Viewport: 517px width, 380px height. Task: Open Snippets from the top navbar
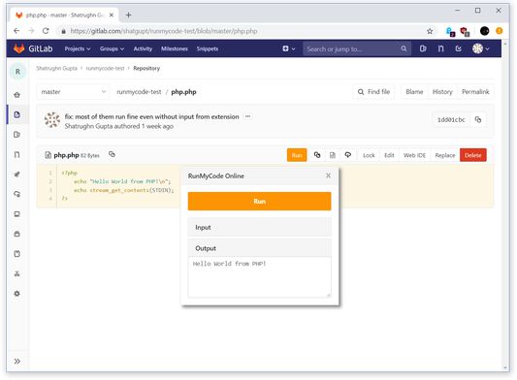208,48
